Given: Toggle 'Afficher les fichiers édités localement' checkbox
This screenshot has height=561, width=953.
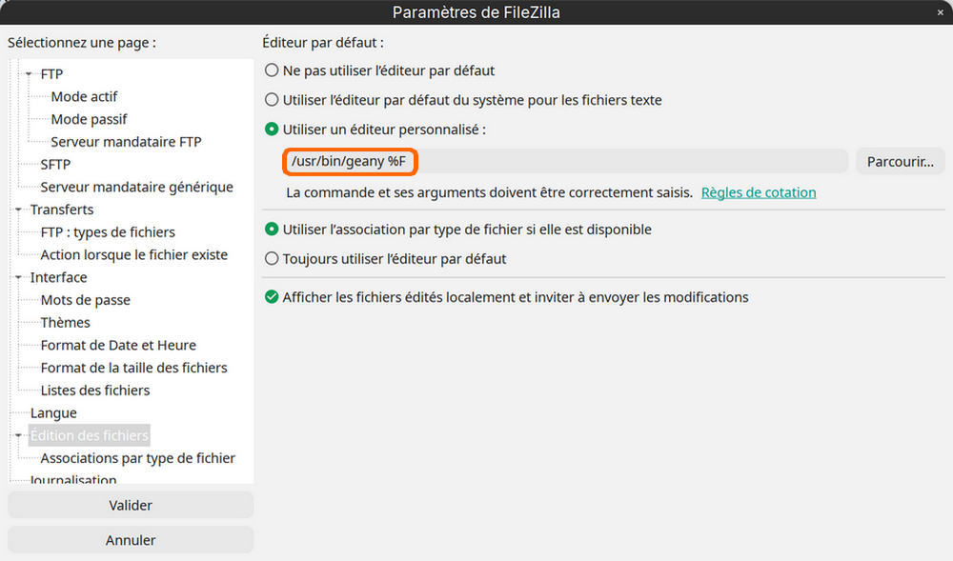Looking at the screenshot, I should 273,297.
